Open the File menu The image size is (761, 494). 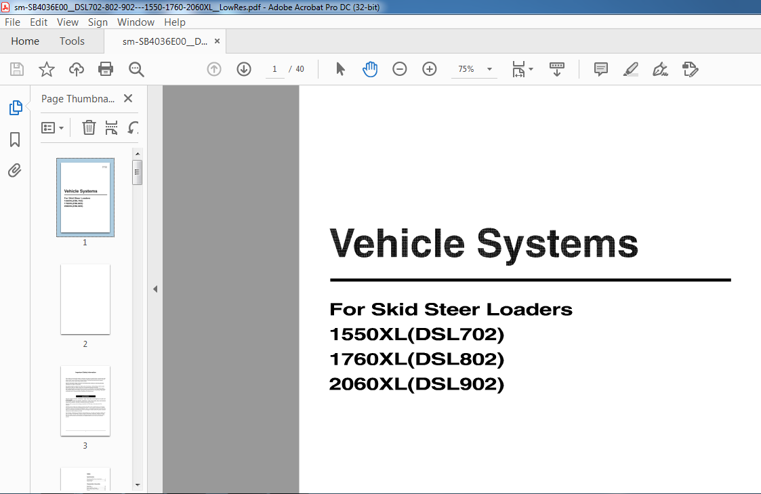[x=13, y=22]
